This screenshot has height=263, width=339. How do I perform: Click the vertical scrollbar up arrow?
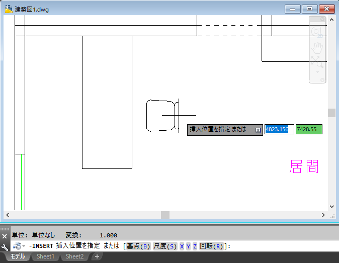[331, 20]
